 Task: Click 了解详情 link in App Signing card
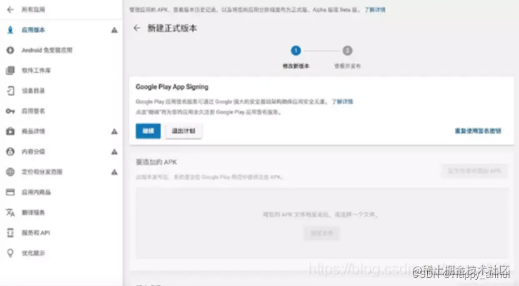(x=342, y=102)
